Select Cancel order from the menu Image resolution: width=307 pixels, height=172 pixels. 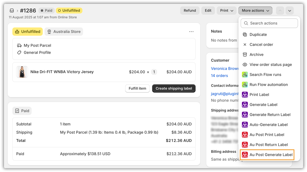coord(261,45)
